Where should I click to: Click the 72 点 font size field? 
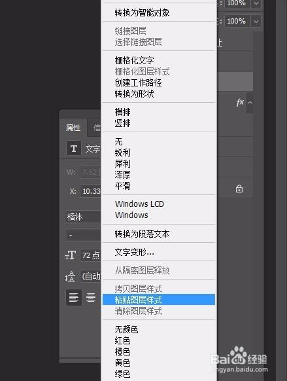90,255
